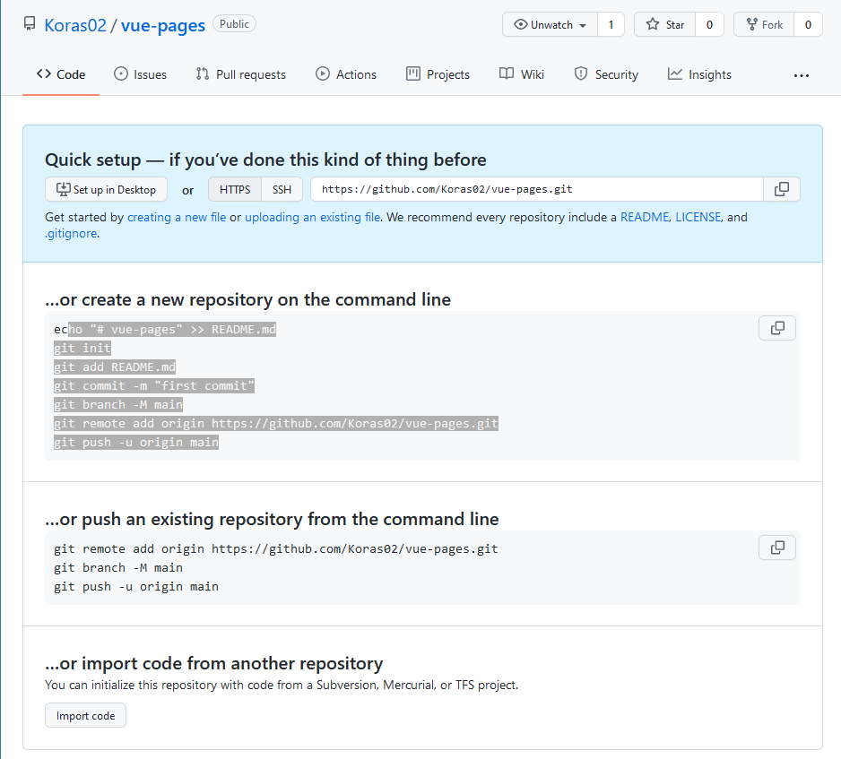The height and width of the screenshot is (759, 841).
Task: Switch to the Projects tab
Action: [x=438, y=74]
